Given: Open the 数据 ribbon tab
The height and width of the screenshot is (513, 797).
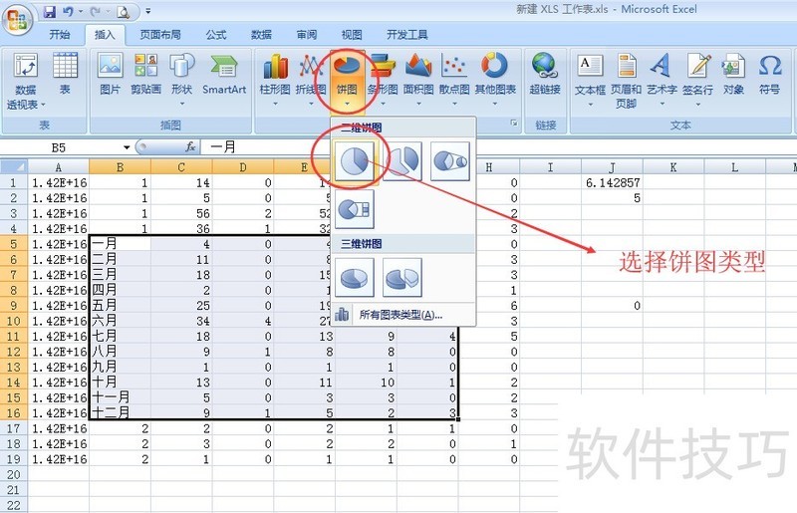Looking at the screenshot, I should (261, 35).
